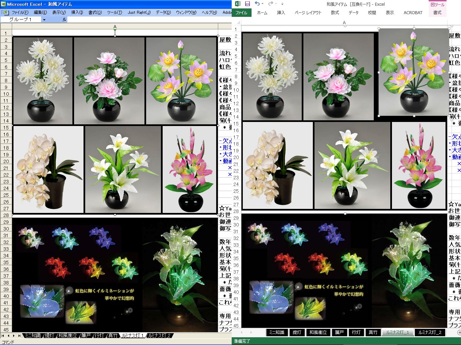This screenshot has height=345, width=461.
Task: Click the Excel logo in right window title
Action: point(238,4)
